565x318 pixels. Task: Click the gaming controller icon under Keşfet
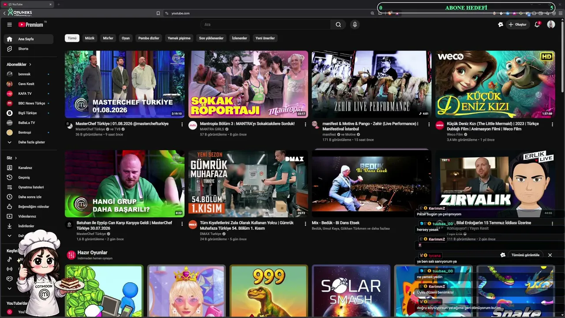(9, 279)
